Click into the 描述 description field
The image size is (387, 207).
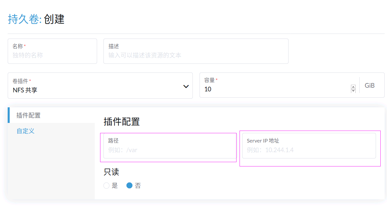[196, 55]
